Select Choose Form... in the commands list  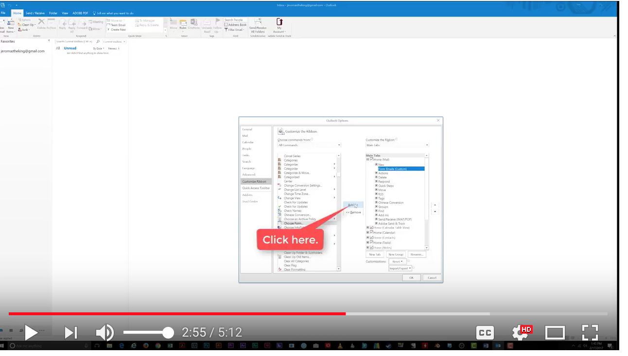(294, 223)
